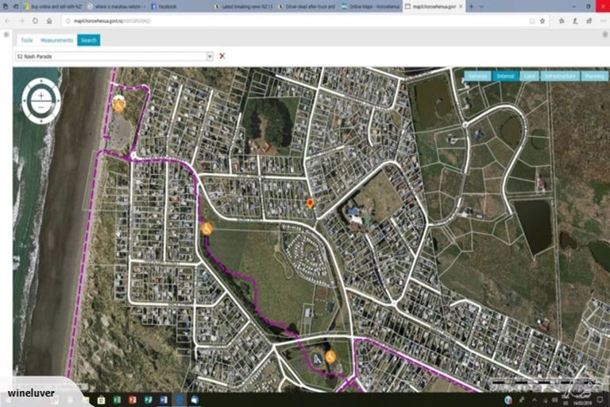Click the browser back arrow
Screen dimensions: 610x407
pyautogui.click(x=9, y=21)
